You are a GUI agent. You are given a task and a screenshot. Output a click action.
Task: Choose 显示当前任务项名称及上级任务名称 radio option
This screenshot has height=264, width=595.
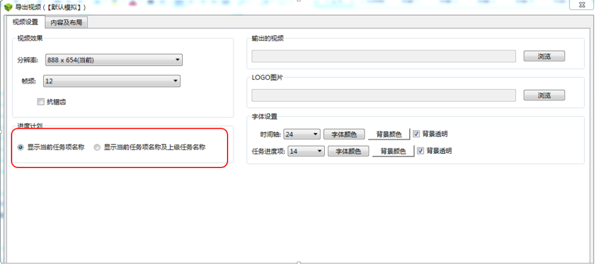coord(97,147)
